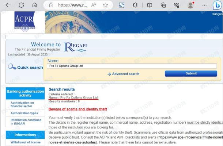Submit the quick search
The image size is (223, 146).
point(191,73)
